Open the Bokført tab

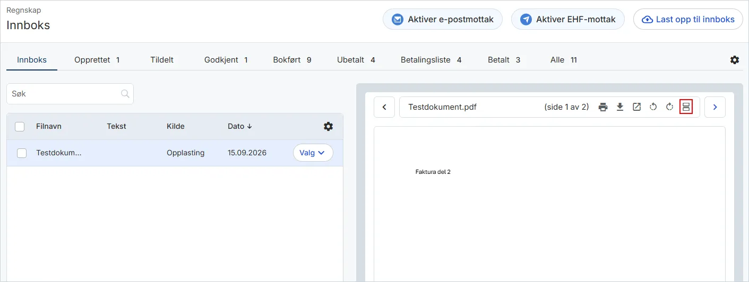coord(292,60)
